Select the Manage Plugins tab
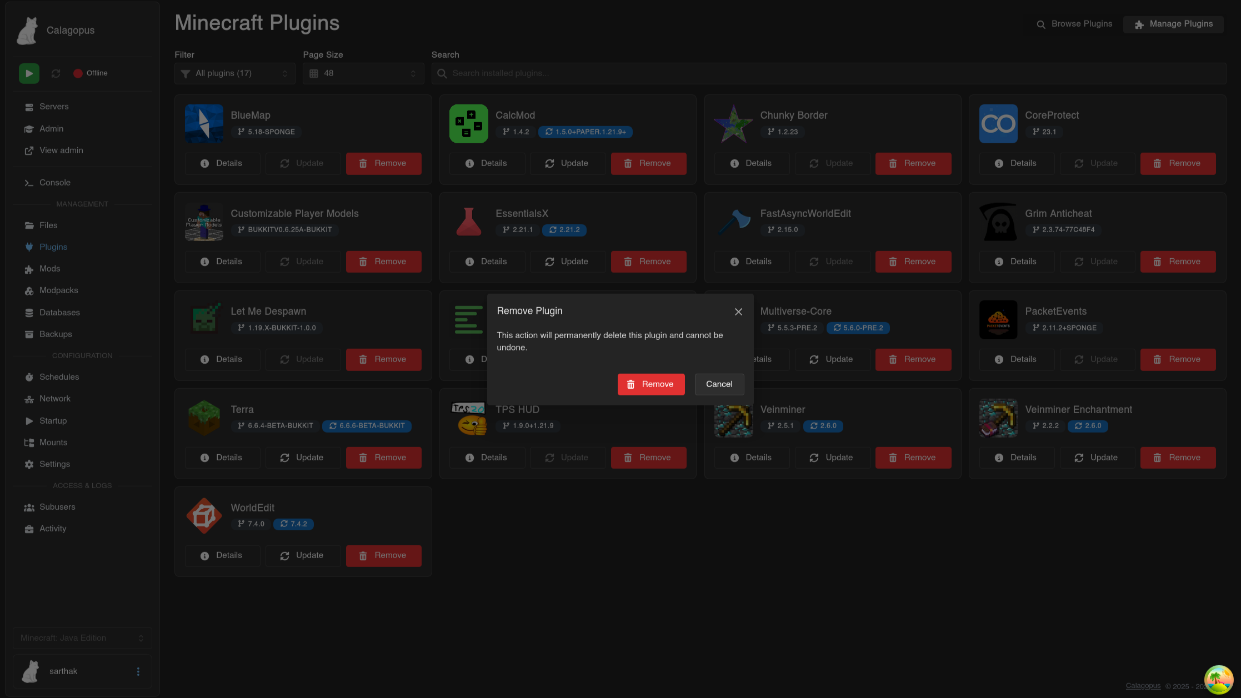The image size is (1241, 698). pos(1173,24)
